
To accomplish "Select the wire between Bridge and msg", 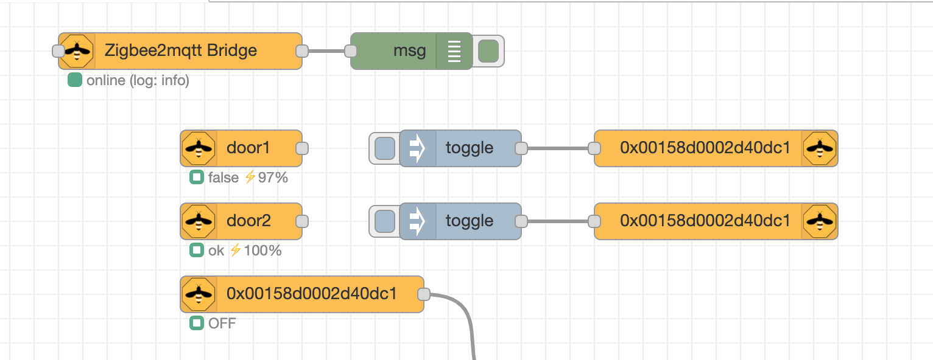I will pos(326,51).
